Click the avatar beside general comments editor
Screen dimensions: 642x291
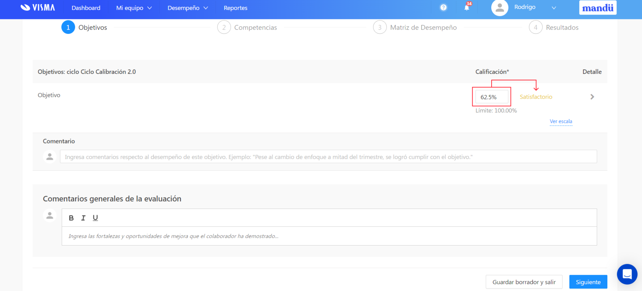click(50, 215)
